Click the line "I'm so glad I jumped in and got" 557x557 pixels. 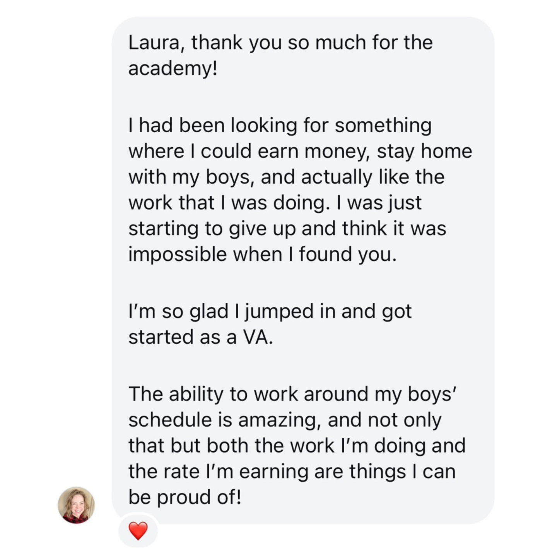(270, 311)
